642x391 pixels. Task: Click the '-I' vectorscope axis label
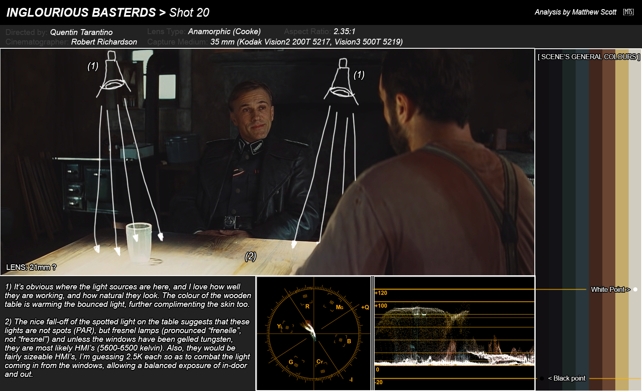click(x=351, y=379)
